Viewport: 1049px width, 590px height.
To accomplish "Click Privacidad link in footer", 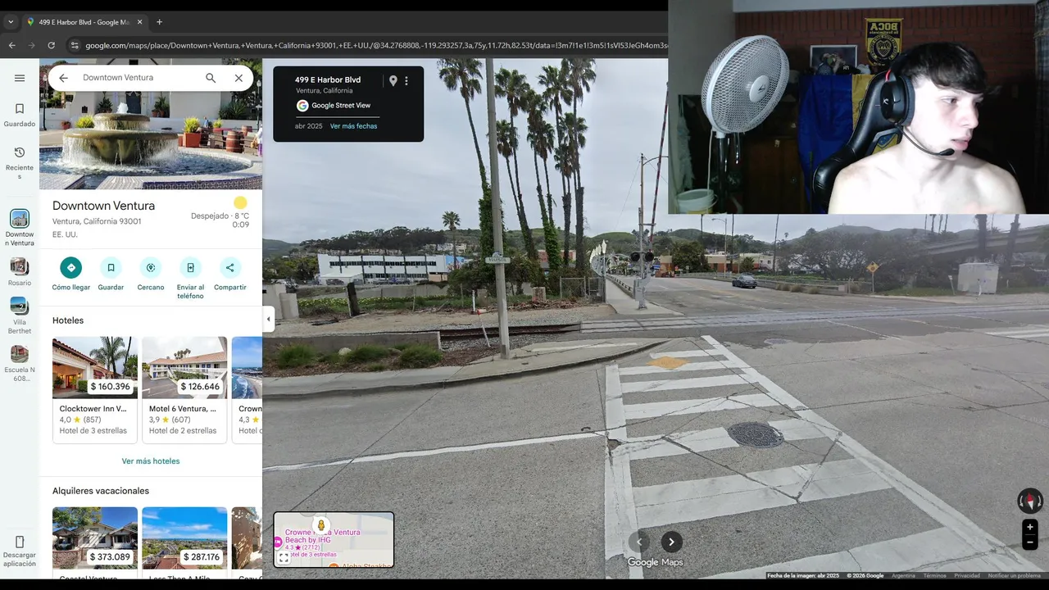I will click(967, 575).
